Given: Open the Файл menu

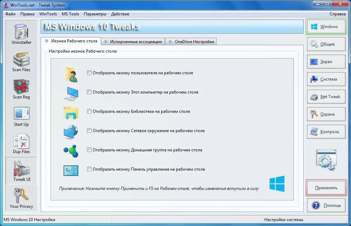Looking at the screenshot, I should tap(10, 14).
